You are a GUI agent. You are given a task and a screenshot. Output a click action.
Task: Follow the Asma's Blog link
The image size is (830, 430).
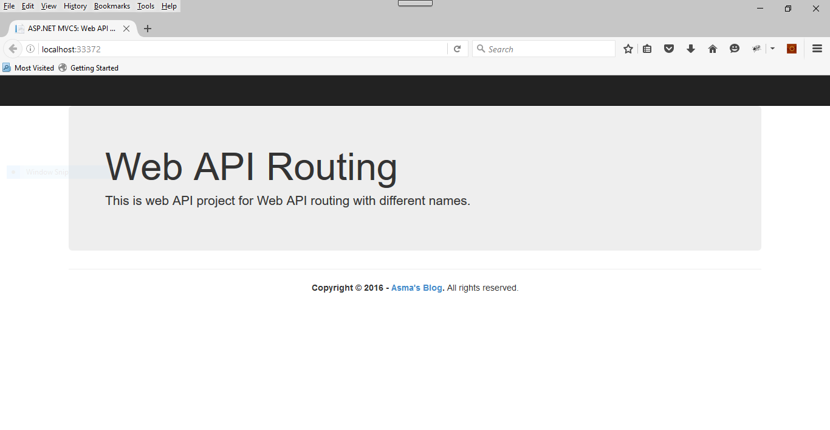[x=416, y=288]
